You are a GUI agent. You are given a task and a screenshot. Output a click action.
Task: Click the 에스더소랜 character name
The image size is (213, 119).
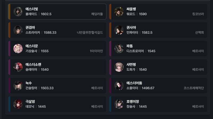pyautogui.click(x=33, y=64)
